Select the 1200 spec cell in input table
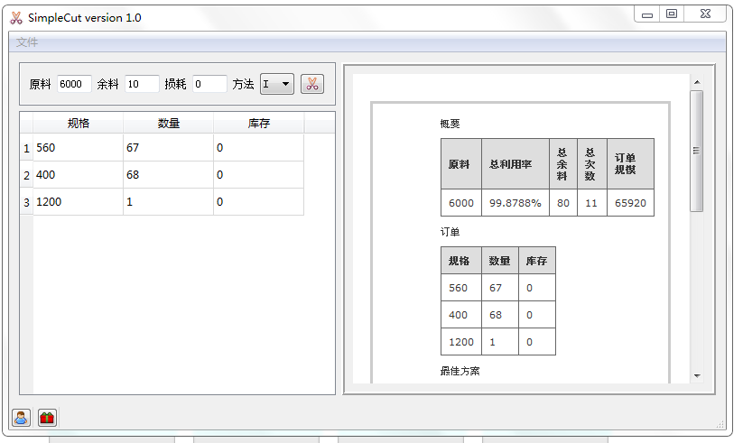This screenshot has height=443, width=743. click(79, 202)
